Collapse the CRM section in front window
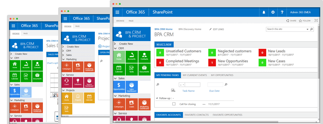 [x=115, y=48]
